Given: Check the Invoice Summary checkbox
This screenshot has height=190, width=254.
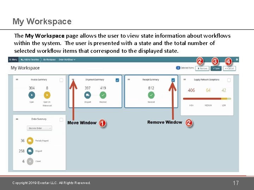Looking at the screenshot, I should pos(61,80).
